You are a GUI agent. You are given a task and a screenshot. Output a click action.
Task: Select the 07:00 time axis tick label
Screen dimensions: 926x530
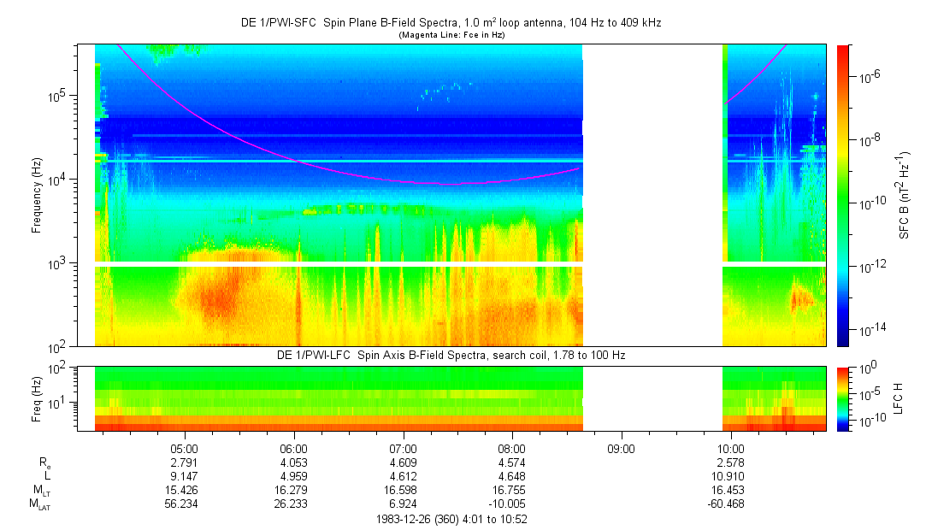pos(403,448)
